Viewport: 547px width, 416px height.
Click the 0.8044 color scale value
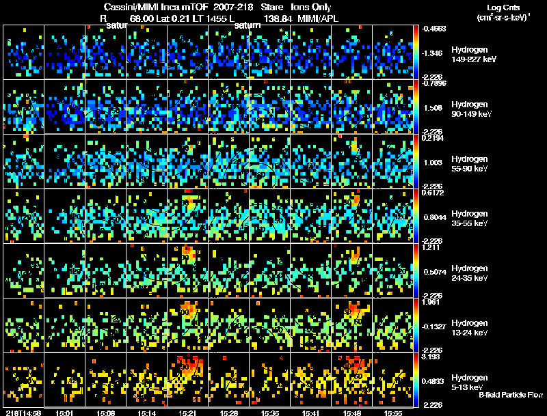[x=435, y=217]
